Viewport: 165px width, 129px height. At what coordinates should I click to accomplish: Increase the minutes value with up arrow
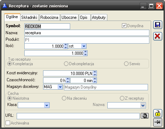95,79
